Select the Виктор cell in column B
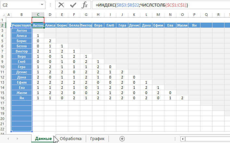Image resolution: width=230 pixels, height=143 pixels. tap(21, 51)
